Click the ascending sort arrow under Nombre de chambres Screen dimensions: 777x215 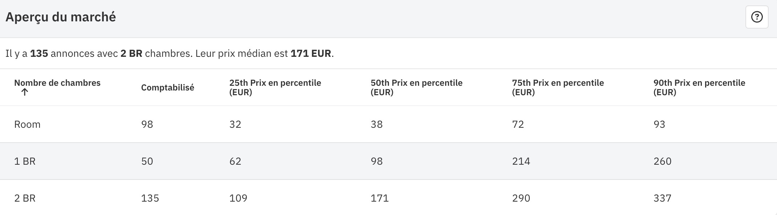pyautogui.click(x=24, y=92)
